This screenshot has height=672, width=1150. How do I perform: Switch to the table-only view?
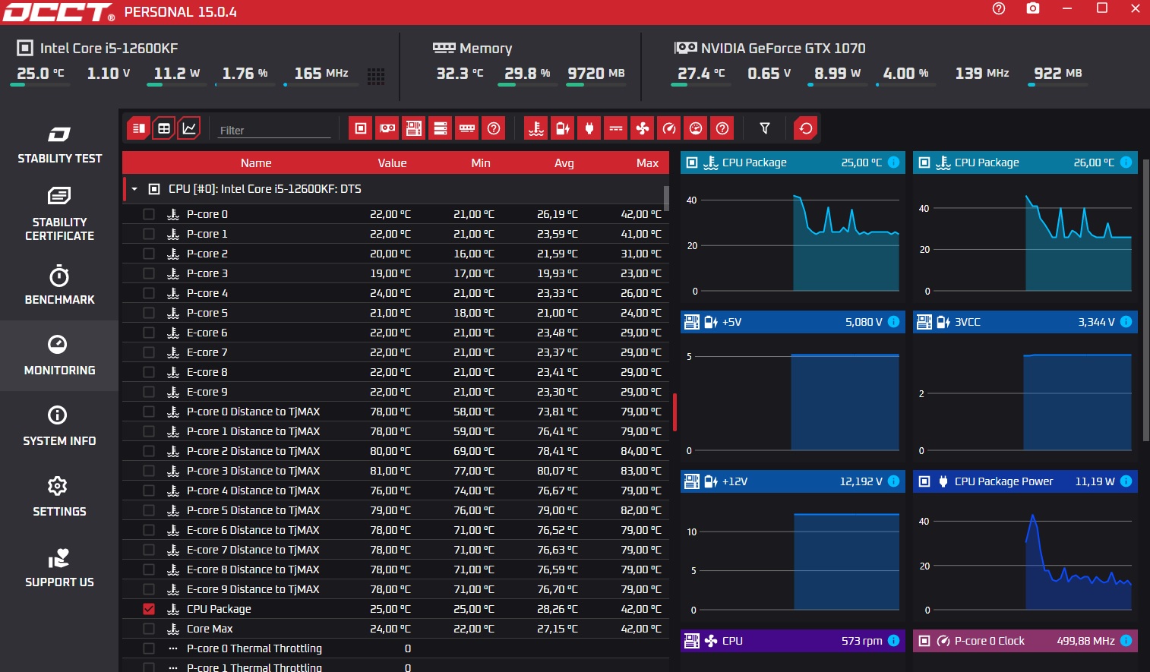tap(164, 128)
